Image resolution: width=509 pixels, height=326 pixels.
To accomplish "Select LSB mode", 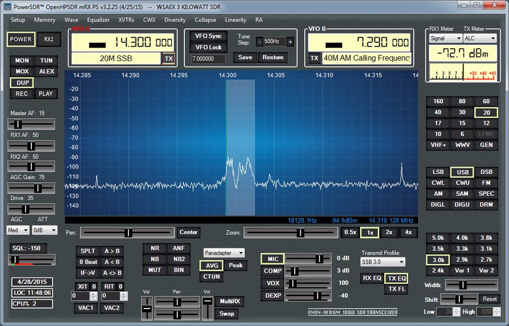I will 438,172.
